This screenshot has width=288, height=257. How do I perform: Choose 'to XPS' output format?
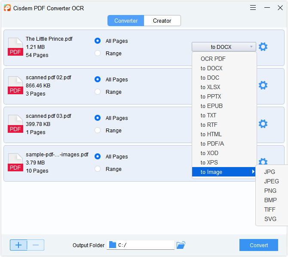224,162
